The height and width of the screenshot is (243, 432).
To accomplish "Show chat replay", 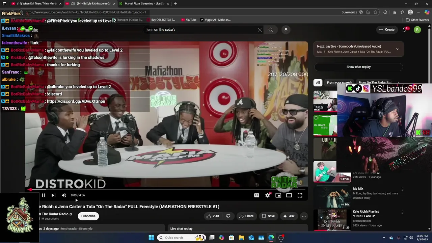I will point(358,67).
